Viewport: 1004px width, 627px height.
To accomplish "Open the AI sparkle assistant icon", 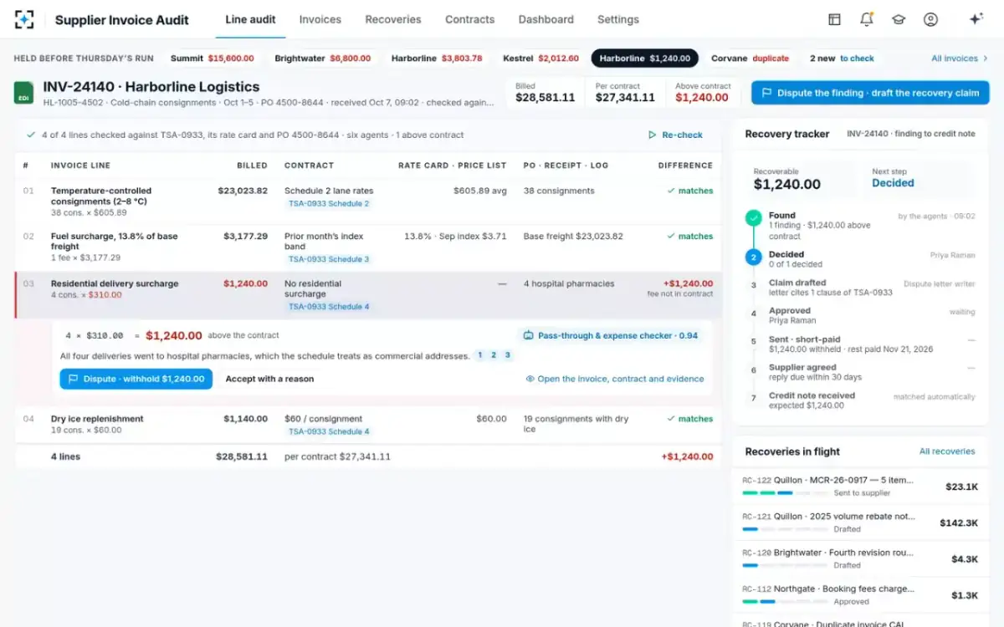I will pyautogui.click(x=976, y=19).
